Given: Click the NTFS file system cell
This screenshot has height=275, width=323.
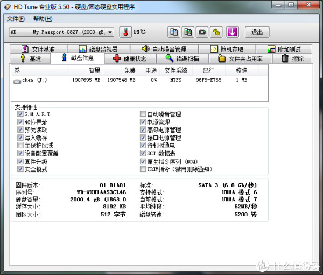Looking at the screenshot, I should (x=175, y=80).
